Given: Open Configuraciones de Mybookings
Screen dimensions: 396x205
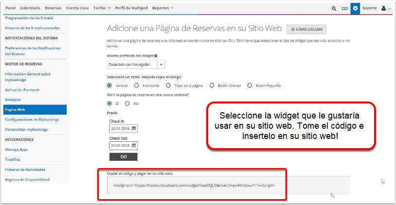Looking at the screenshot, I should tap(32, 120).
